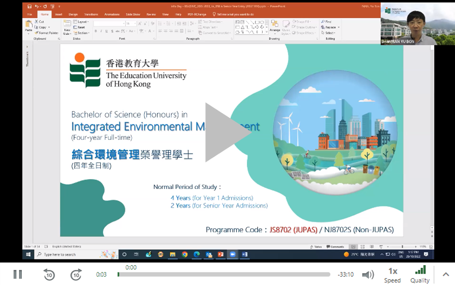Image resolution: width=455 pixels, height=286 pixels.
Task: Click the large play overlay triangle
Action: pos(228,132)
